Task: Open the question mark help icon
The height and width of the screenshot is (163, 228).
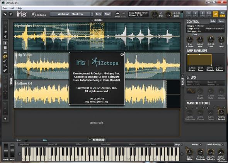Action: pos(10,14)
